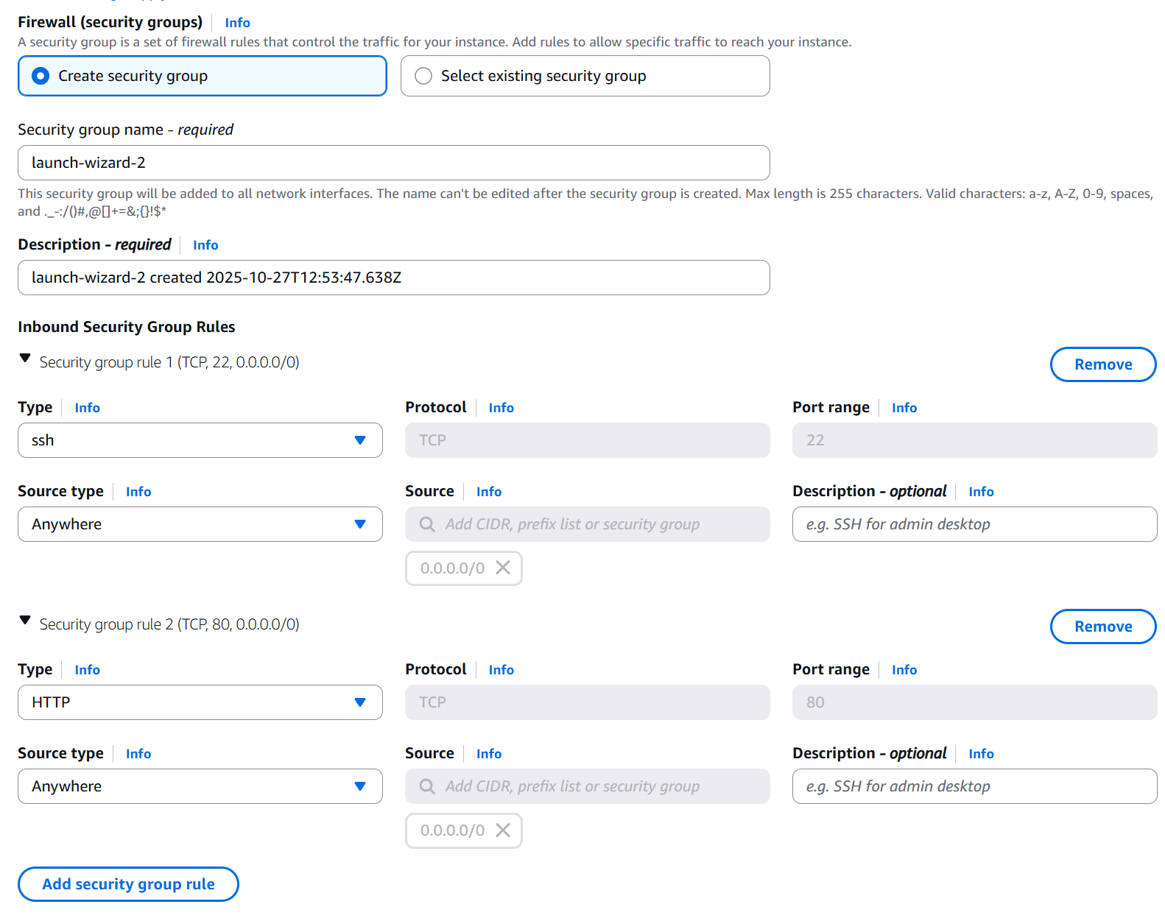The image size is (1165, 921).
Task: Open rule 1 Source type Anywhere dropdown
Action: pos(200,524)
